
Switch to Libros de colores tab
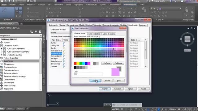coord(109,34)
